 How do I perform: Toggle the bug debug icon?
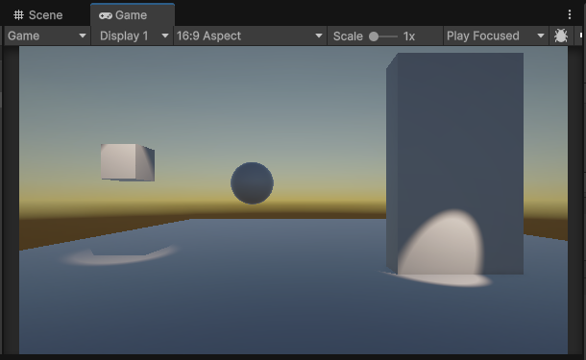tap(561, 36)
